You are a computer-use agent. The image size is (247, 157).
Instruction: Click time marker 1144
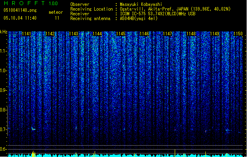point(97,34)
